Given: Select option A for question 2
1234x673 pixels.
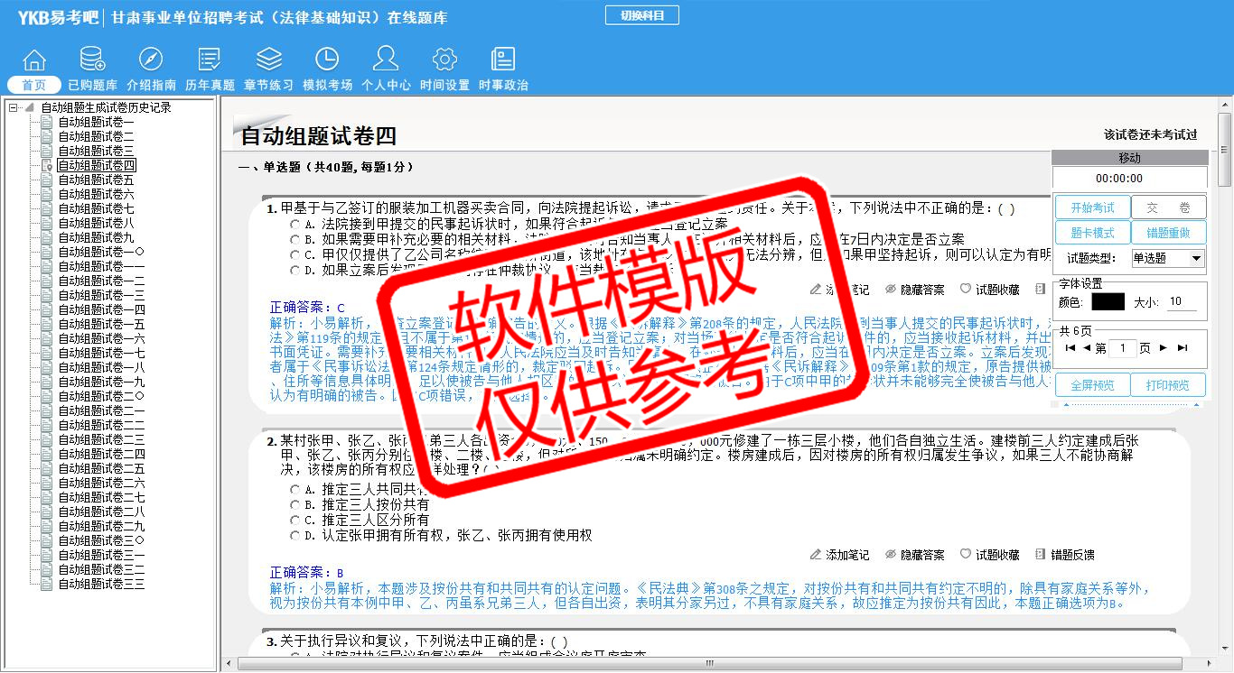Looking at the screenshot, I should [x=294, y=490].
